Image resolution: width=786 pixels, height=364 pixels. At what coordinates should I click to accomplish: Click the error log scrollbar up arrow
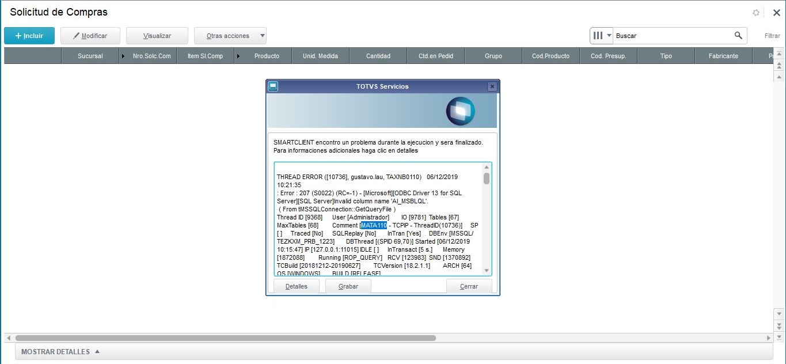tap(487, 167)
